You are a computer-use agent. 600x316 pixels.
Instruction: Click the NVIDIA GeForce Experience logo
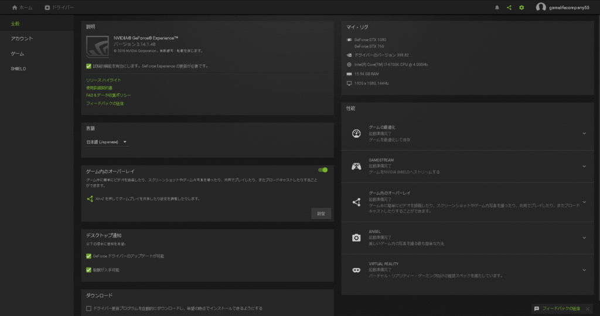[x=97, y=46]
